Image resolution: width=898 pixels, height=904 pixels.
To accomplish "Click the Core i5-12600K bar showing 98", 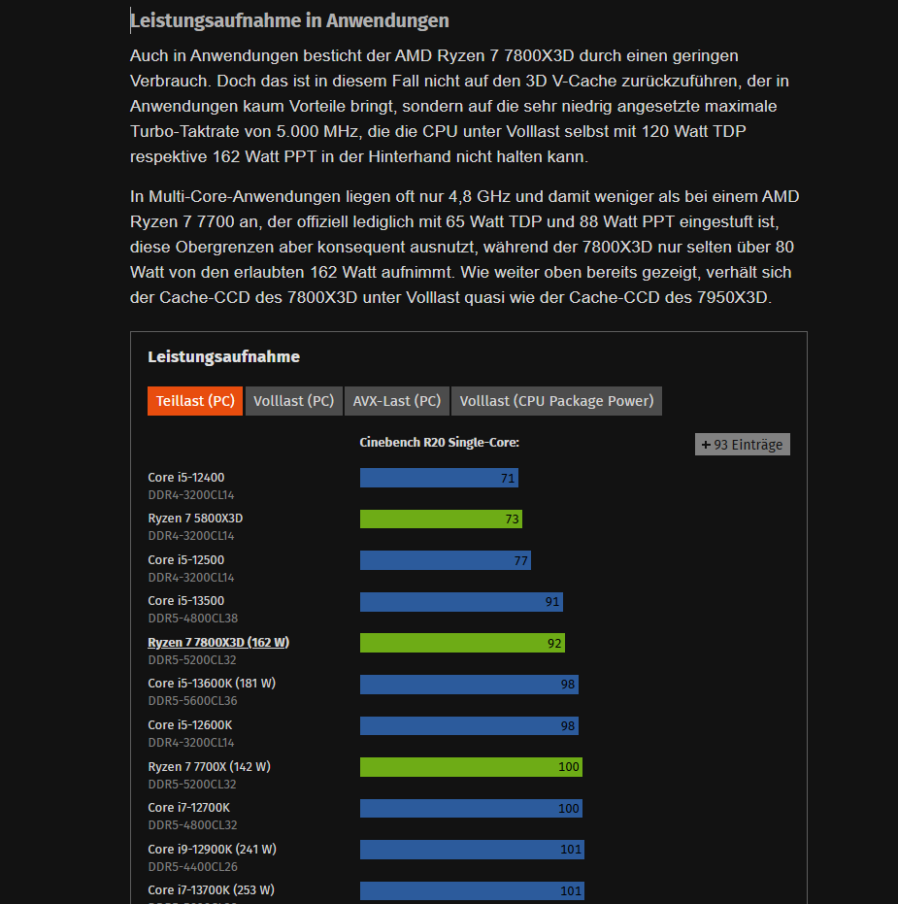I will click(469, 726).
